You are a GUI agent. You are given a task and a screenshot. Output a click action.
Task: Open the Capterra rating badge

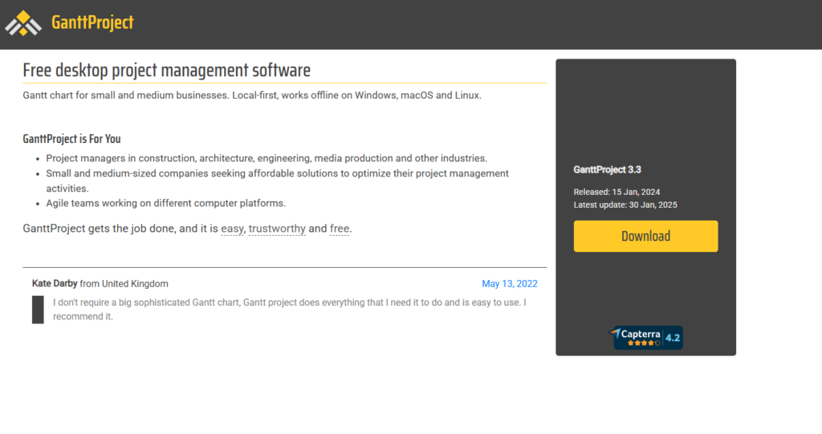pos(646,338)
